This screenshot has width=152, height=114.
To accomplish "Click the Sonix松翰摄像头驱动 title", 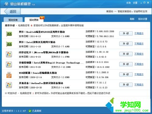I will pyautogui.click(x=38, y=73).
